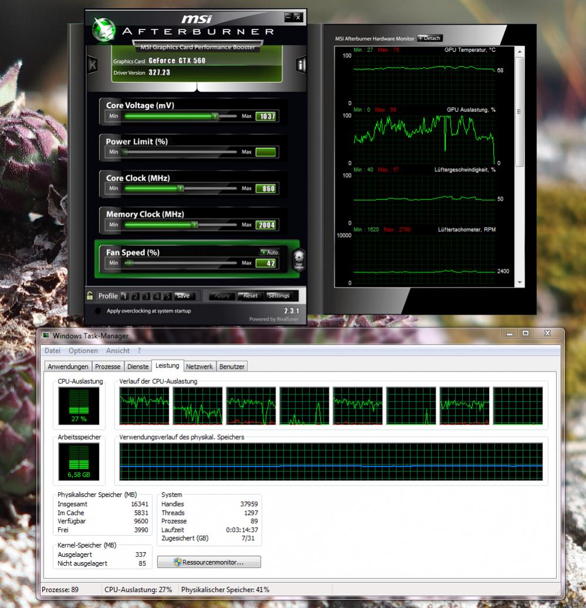
Task: Click the profile lock padlock icon
Action: point(90,295)
